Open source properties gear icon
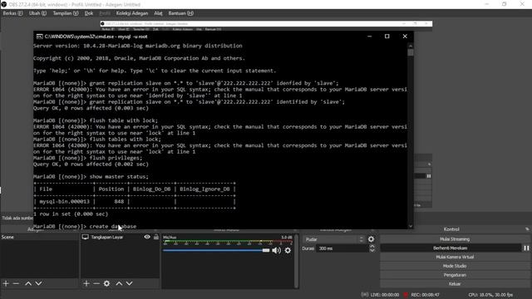Screen dimensions: 532x299 [107, 283]
